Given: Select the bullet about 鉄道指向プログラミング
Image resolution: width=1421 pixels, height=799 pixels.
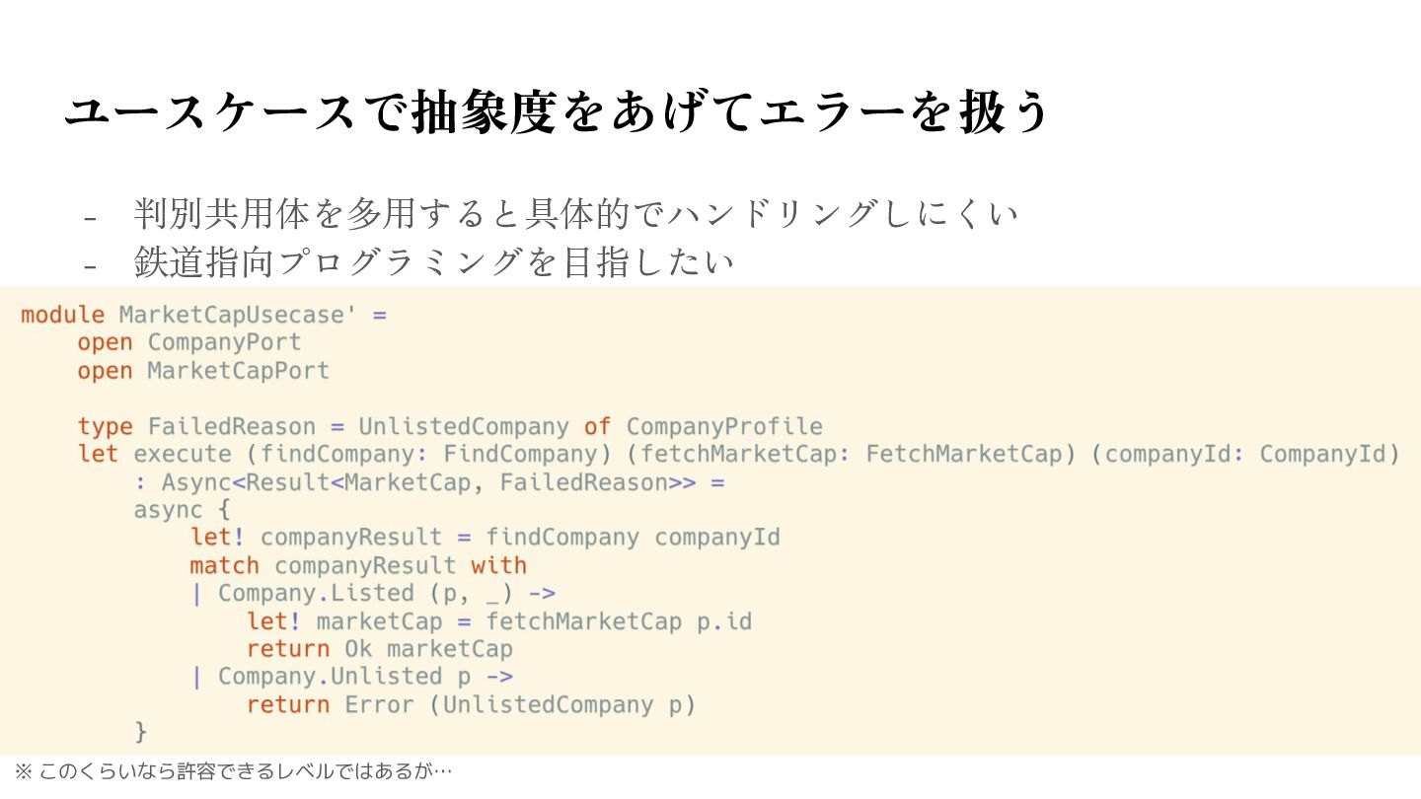Looking at the screenshot, I should coord(434,261).
